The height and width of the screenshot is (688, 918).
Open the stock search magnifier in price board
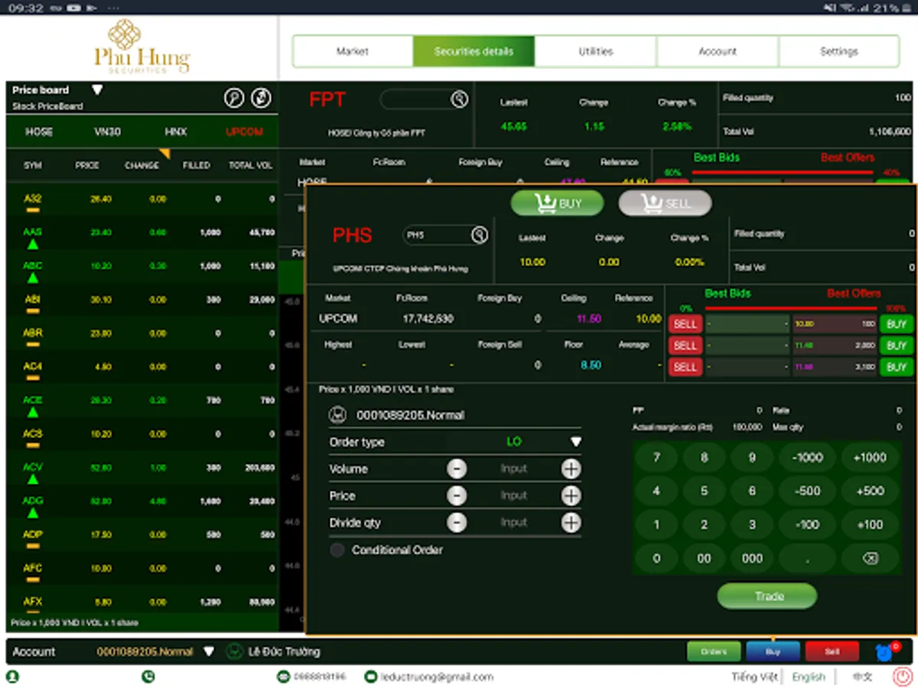[x=234, y=98]
